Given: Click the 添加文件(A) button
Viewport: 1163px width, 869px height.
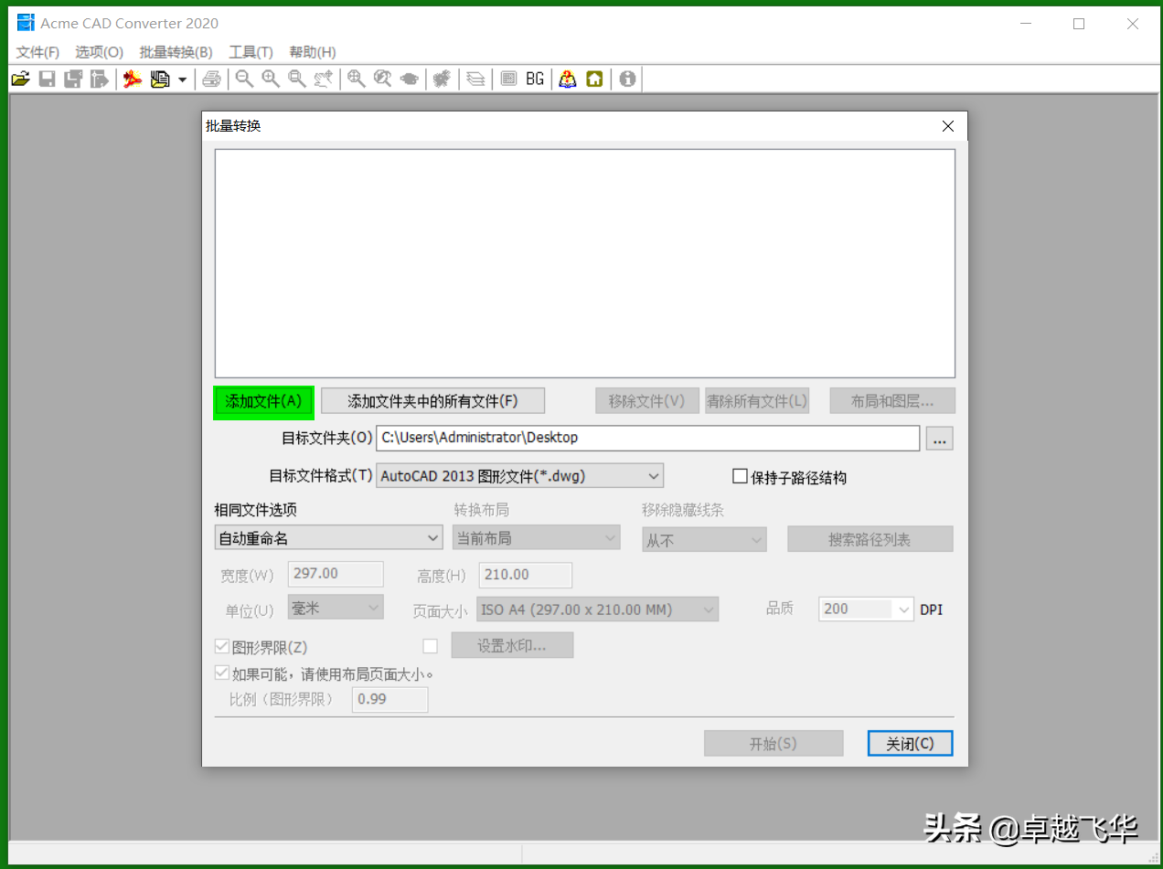Looking at the screenshot, I should tap(263, 401).
